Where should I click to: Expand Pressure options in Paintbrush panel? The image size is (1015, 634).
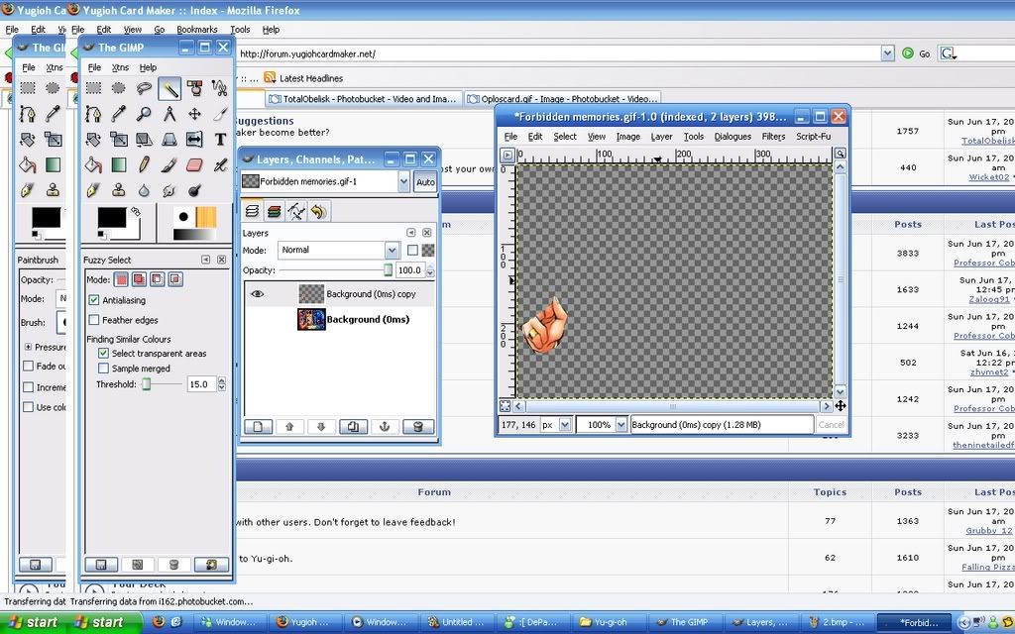coord(28,347)
